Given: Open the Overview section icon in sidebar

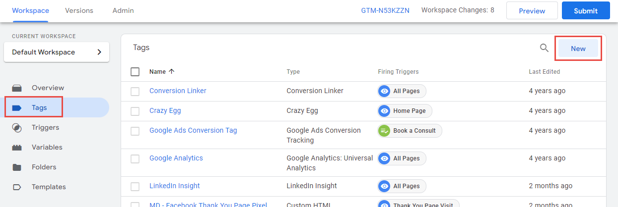Looking at the screenshot, I should coord(17,88).
